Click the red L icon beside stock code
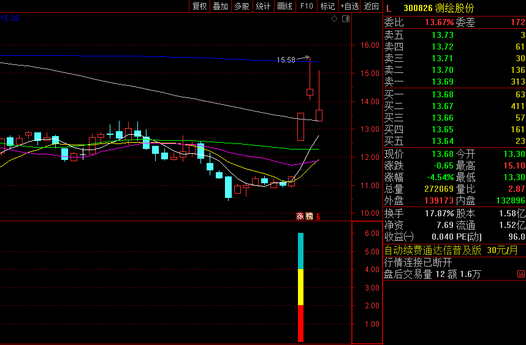This screenshot has width=526, height=345. 389,9
